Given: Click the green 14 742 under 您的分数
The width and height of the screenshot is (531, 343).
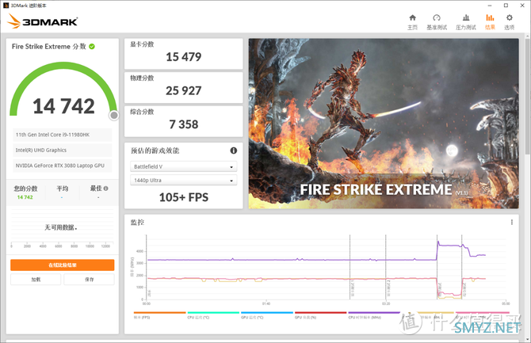Looking at the screenshot, I should (x=25, y=197).
